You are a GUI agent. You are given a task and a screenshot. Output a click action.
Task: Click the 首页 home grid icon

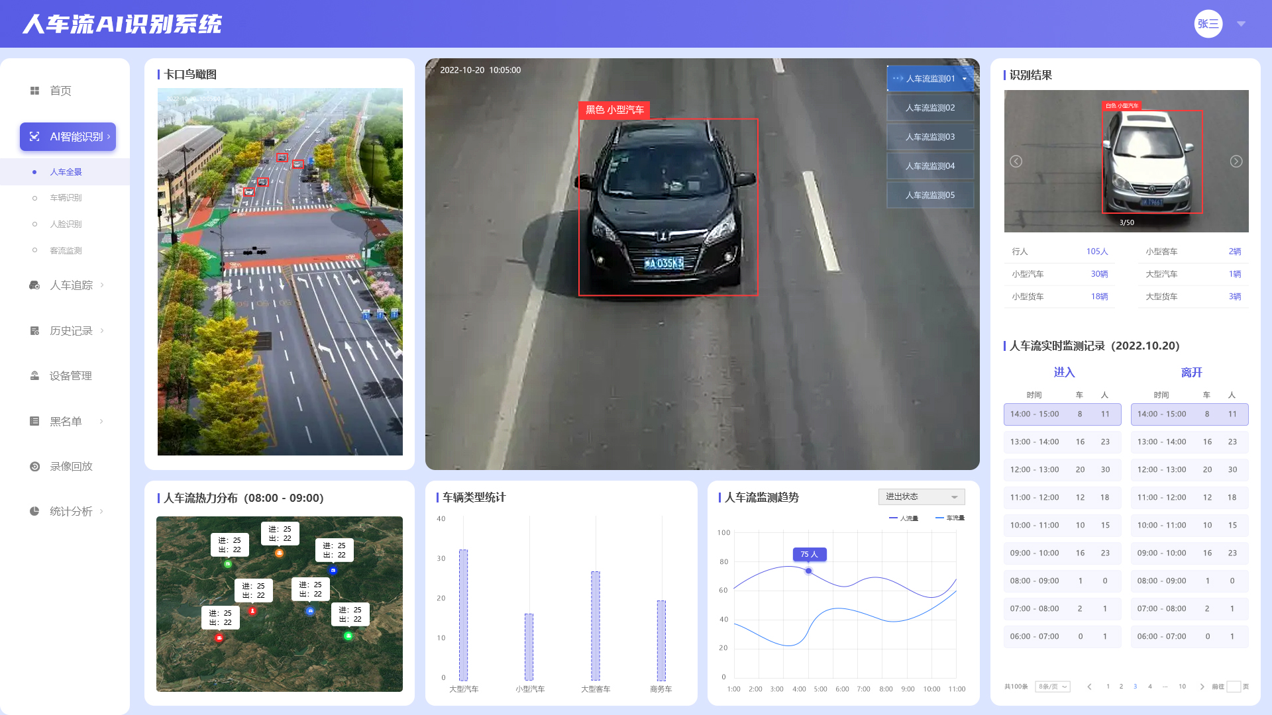[34, 91]
